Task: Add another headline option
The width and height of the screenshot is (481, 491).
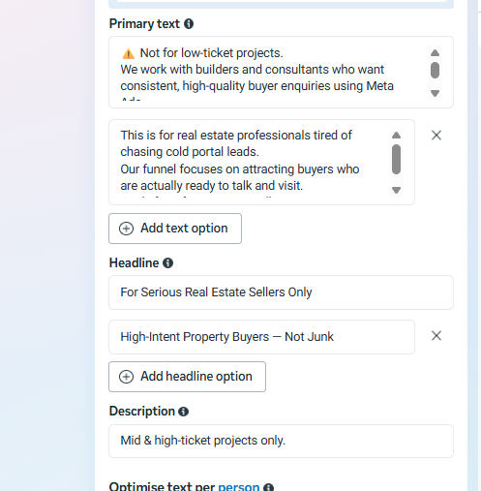Action: 187,377
